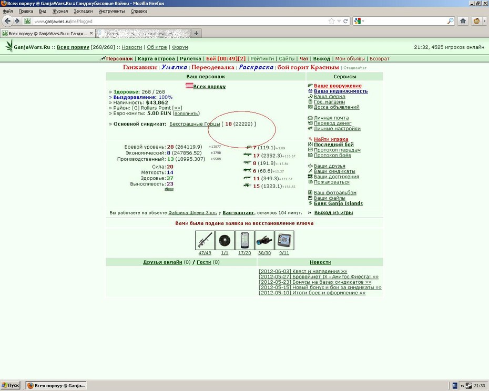This screenshot has width=489, height=391.
Task: Click Найти игрока link
Action: (331, 139)
